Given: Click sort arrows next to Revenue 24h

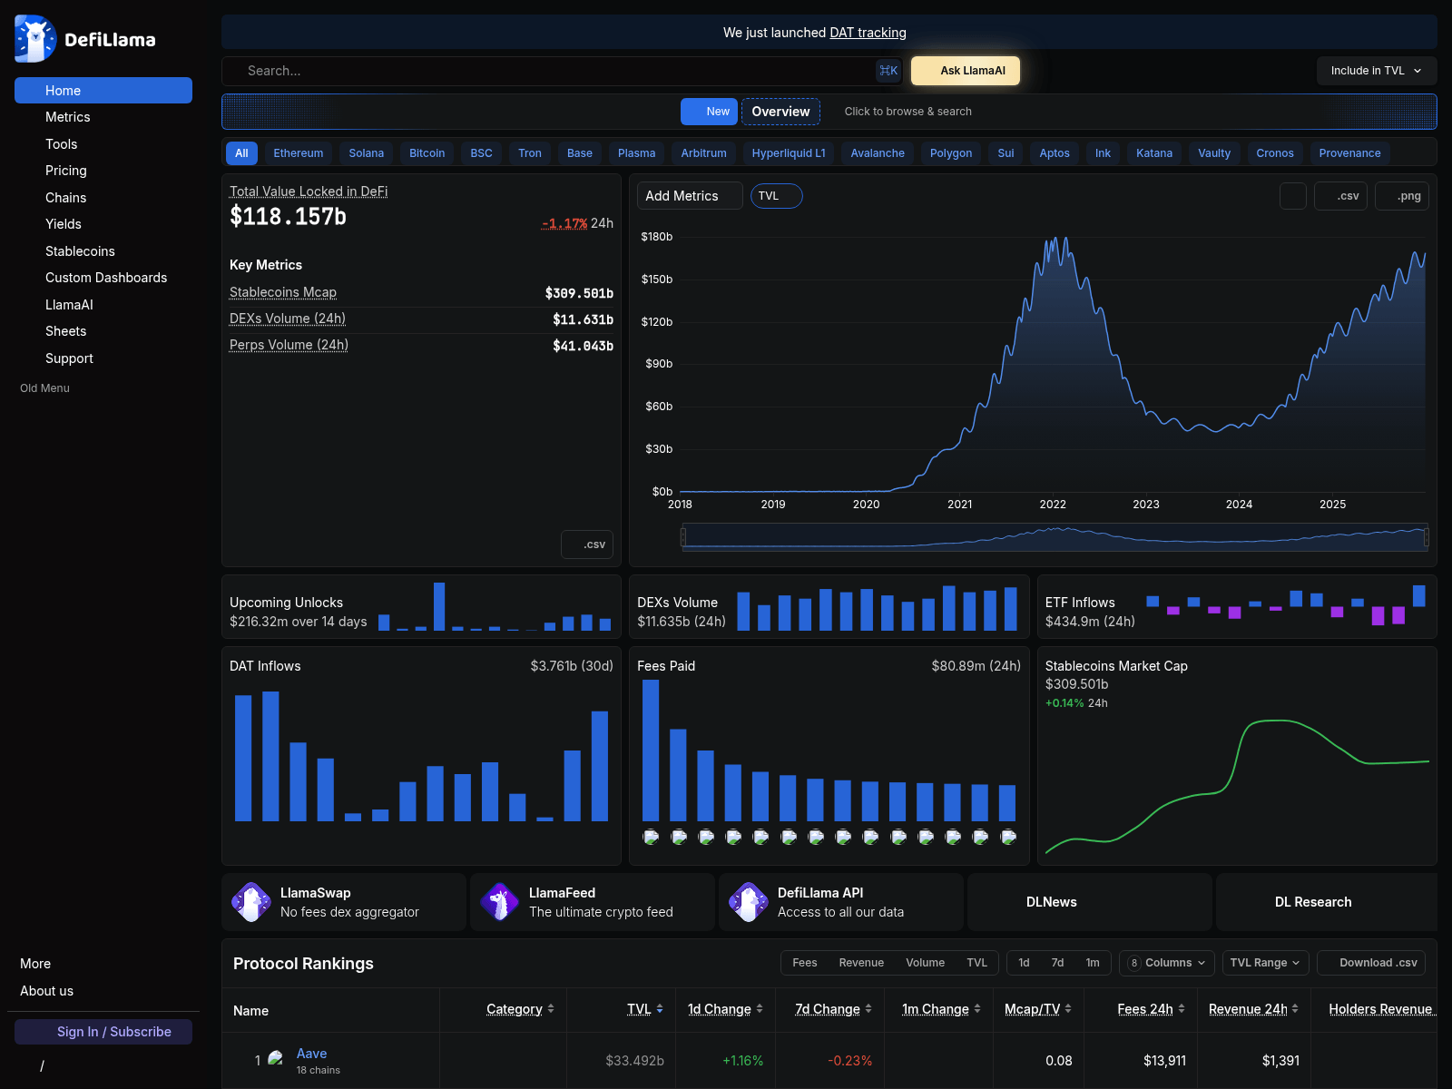Looking at the screenshot, I should [1295, 1009].
